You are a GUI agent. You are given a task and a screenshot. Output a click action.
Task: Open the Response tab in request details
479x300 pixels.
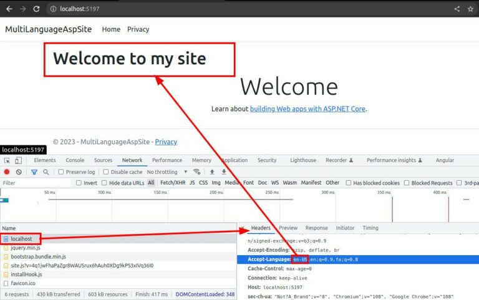point(316,228)
